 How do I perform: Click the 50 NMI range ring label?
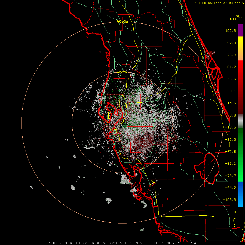[x=122, y=72]
